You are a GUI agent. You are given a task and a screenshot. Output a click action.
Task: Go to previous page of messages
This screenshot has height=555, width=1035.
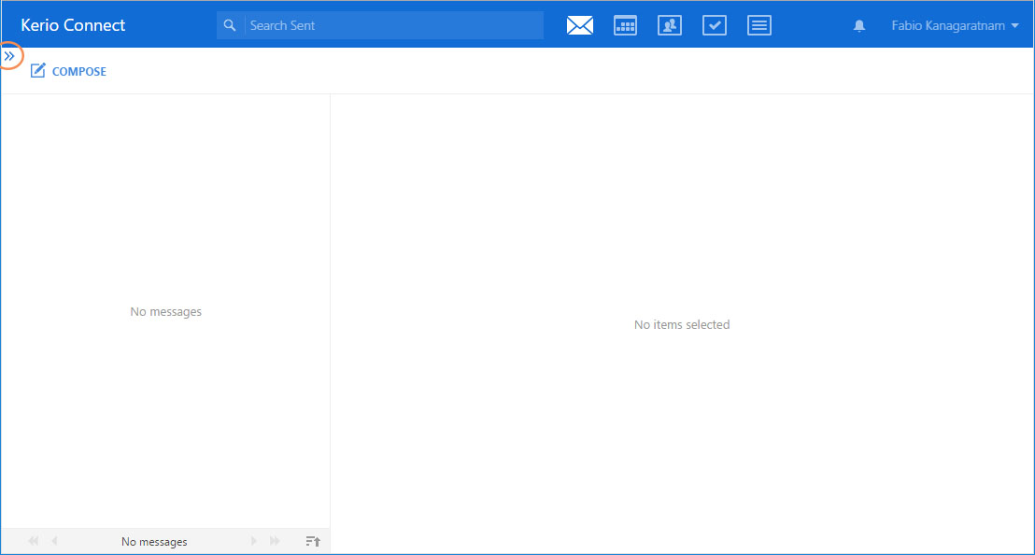click(x=55, y=541)
